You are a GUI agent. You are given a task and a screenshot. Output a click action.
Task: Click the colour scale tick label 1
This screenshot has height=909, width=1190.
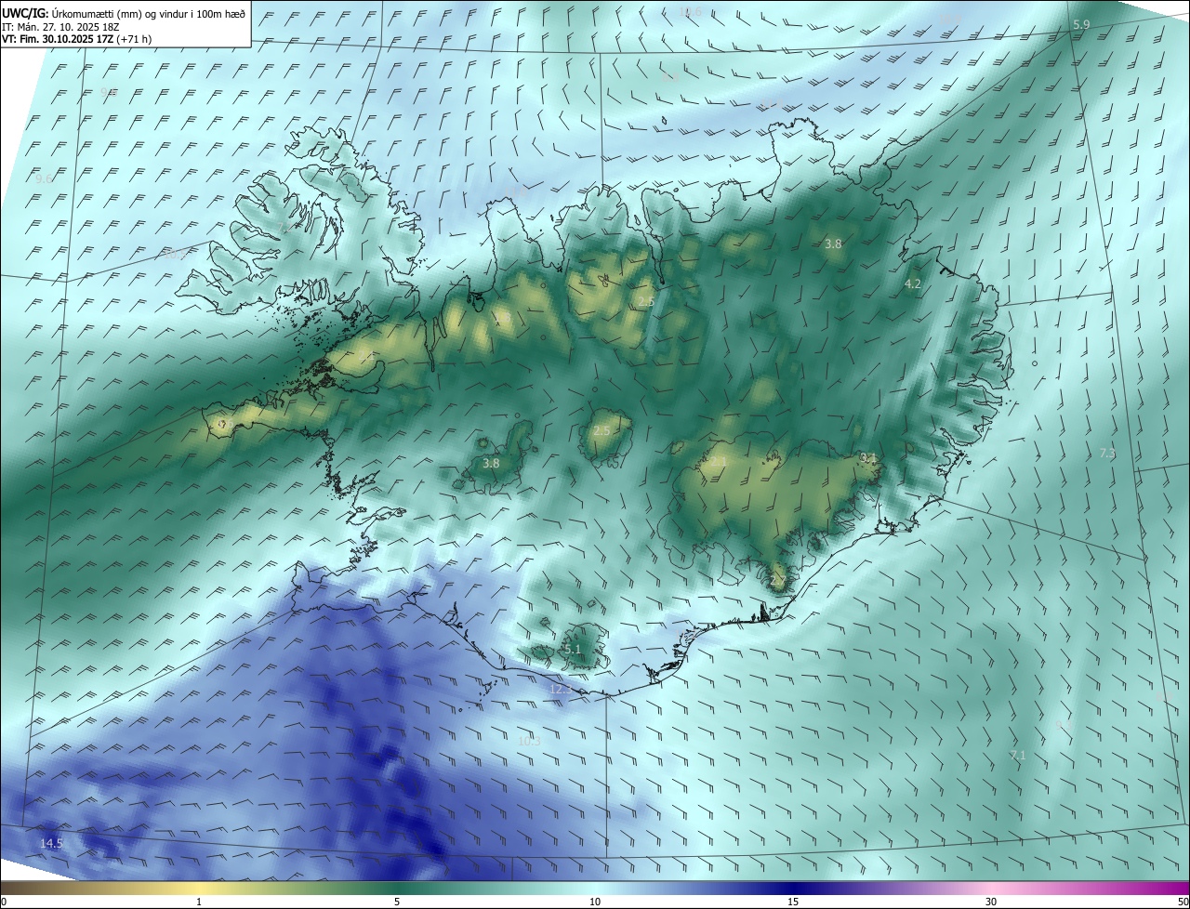tap(199, 902)
